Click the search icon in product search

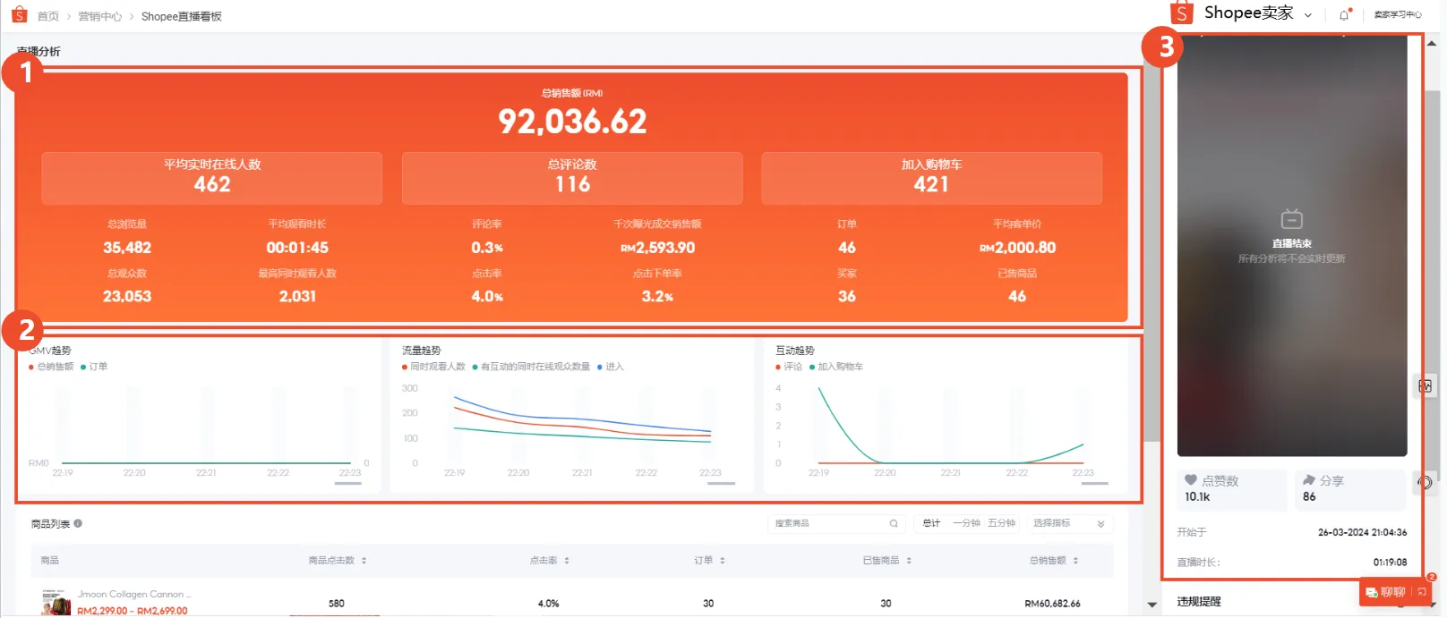tap(893, 523)
